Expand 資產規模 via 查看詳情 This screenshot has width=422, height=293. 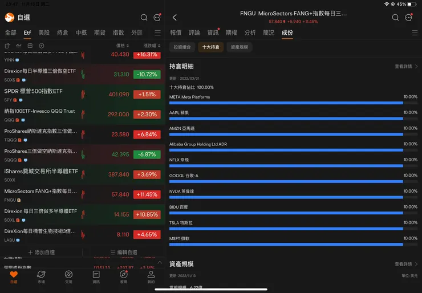click(x=406, y=264)
